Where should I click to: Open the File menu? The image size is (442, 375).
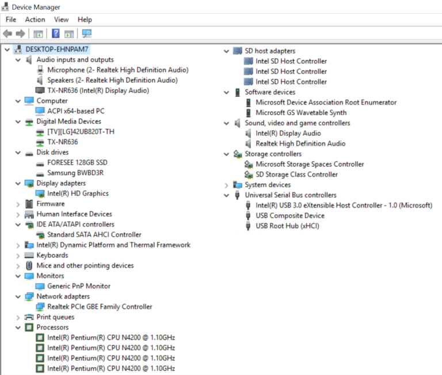point(11,20)
